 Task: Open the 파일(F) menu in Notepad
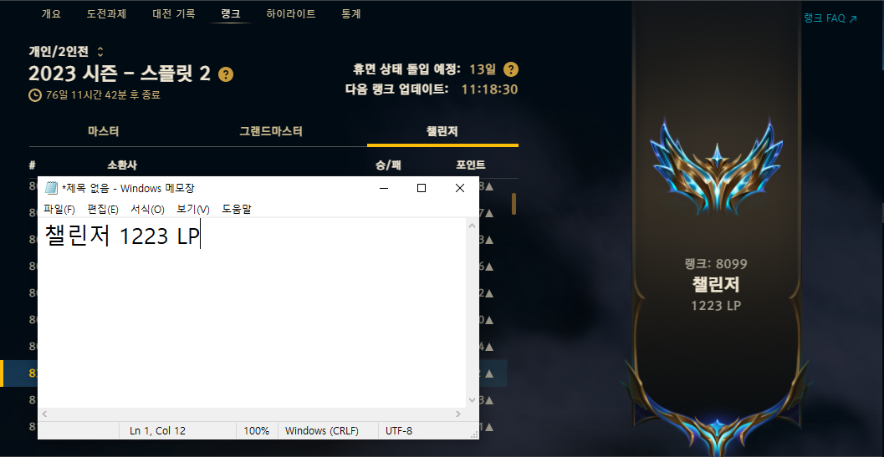pyautogui.click(x=59, y=209)
